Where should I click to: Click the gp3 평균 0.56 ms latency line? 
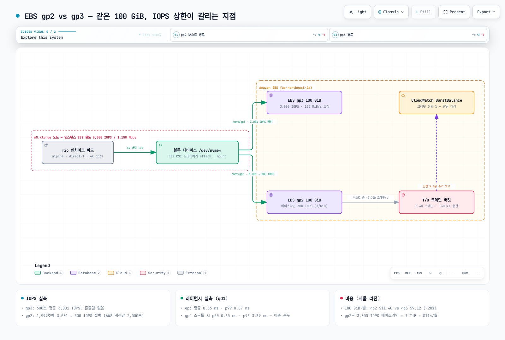[217, 308]
